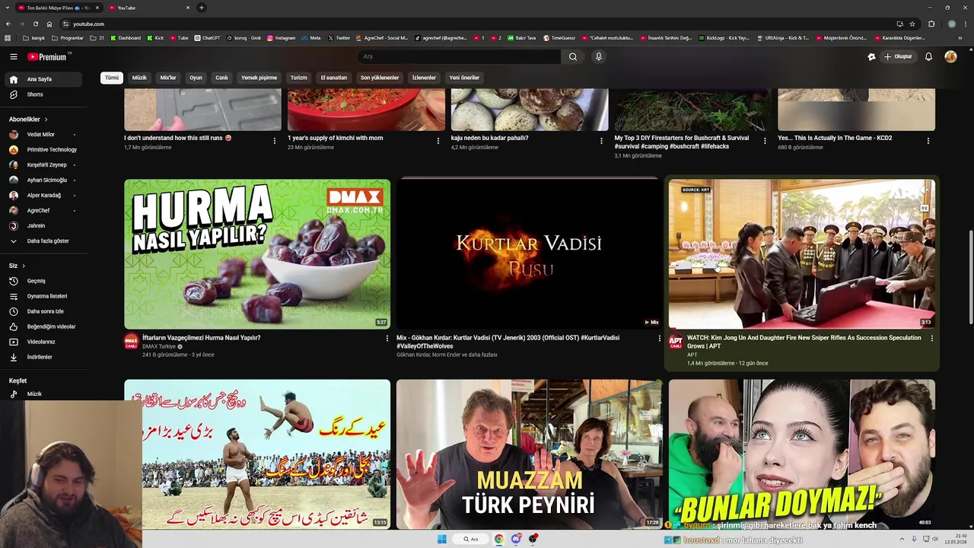Select the Yemek pişirme filter chip
Viewport: 974px width, 548px height.
(x=259, y=78)
